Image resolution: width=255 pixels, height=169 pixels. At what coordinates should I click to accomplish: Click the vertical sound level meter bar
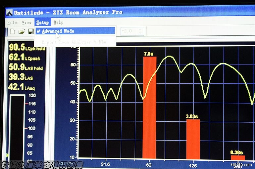pos(17,129)
